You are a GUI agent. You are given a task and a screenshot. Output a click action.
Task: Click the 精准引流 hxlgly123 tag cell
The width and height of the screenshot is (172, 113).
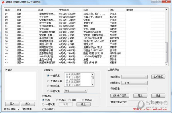(x=94, y=41)
